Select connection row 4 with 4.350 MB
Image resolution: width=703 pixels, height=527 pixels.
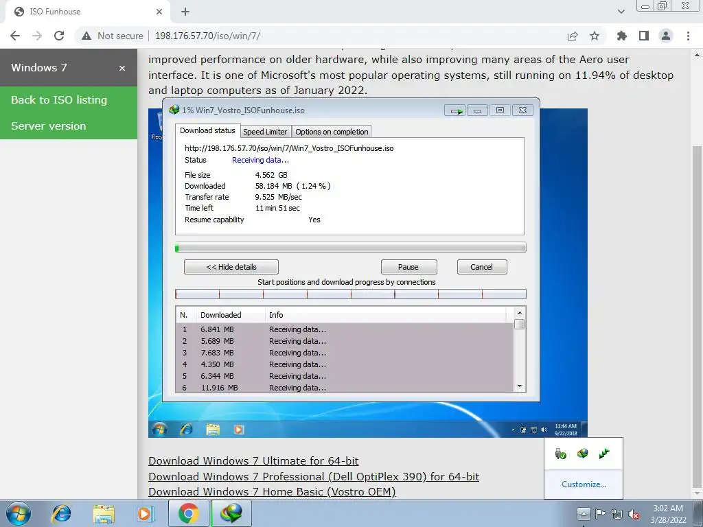point(345,364)
